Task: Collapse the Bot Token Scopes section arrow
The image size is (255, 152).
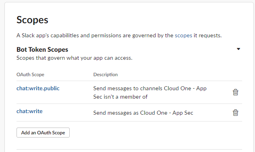Action: [x=238, y=49]
